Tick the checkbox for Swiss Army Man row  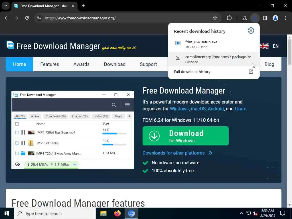[17, 153]
